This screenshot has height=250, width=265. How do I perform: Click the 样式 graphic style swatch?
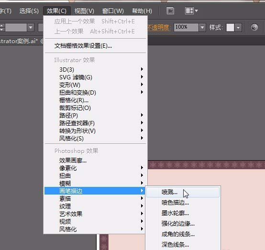(x=230, y=27)
